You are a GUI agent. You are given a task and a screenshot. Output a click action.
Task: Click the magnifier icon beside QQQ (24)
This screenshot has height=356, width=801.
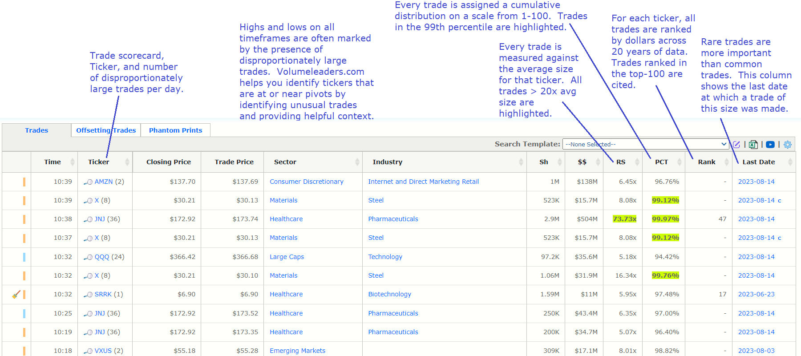(x=88, y=257)
